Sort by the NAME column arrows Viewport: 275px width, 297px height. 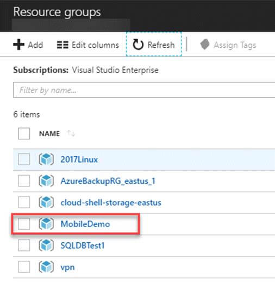click(x=71, y=133)
